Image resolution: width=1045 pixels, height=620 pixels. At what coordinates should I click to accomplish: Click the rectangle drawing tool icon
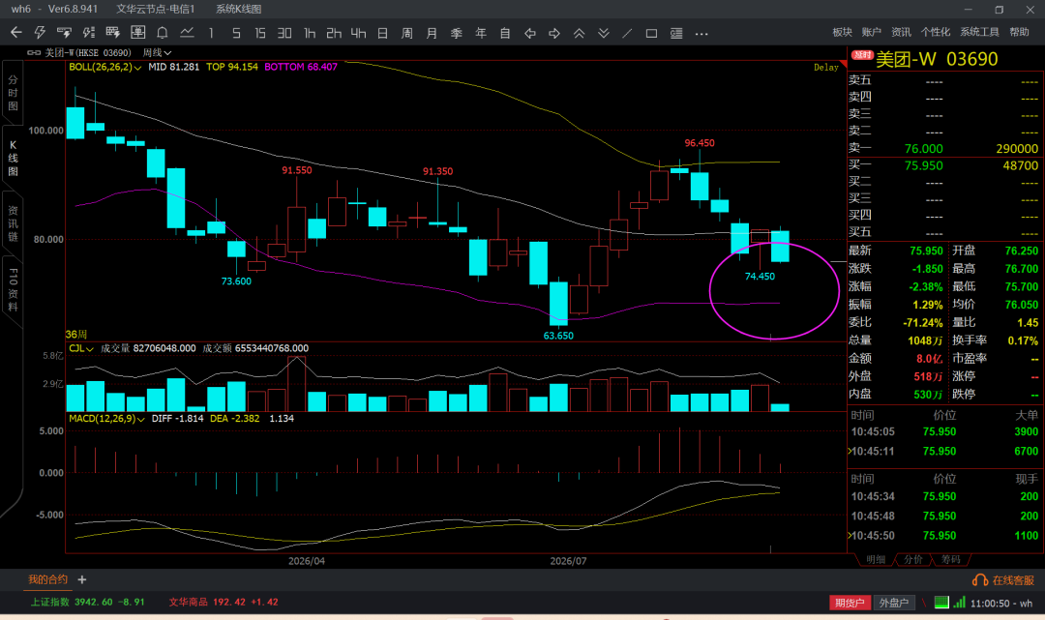point(652,33)
